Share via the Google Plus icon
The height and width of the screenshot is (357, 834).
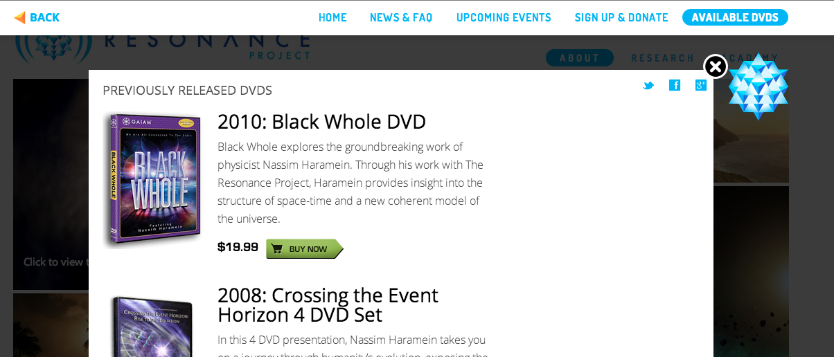click(x=701, y=85)
